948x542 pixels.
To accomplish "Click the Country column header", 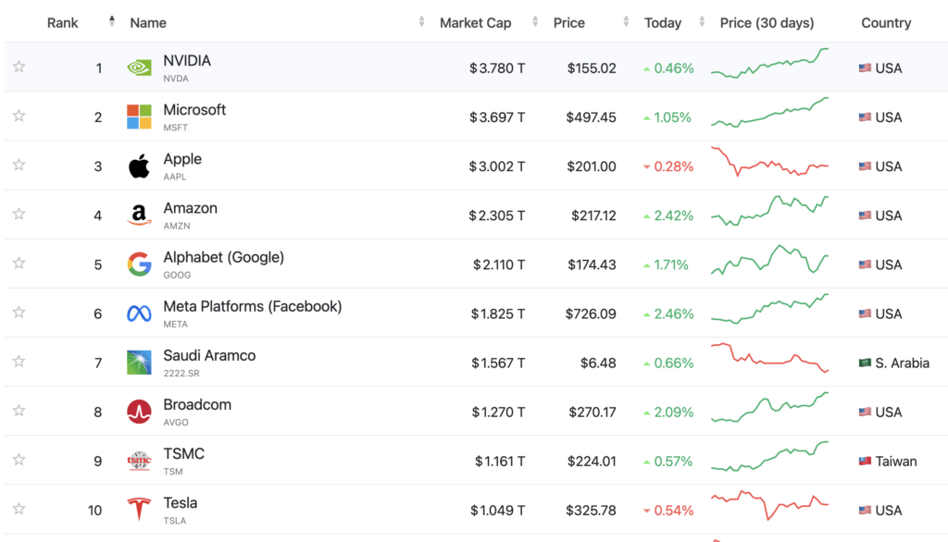I will (x=886, y=22).
